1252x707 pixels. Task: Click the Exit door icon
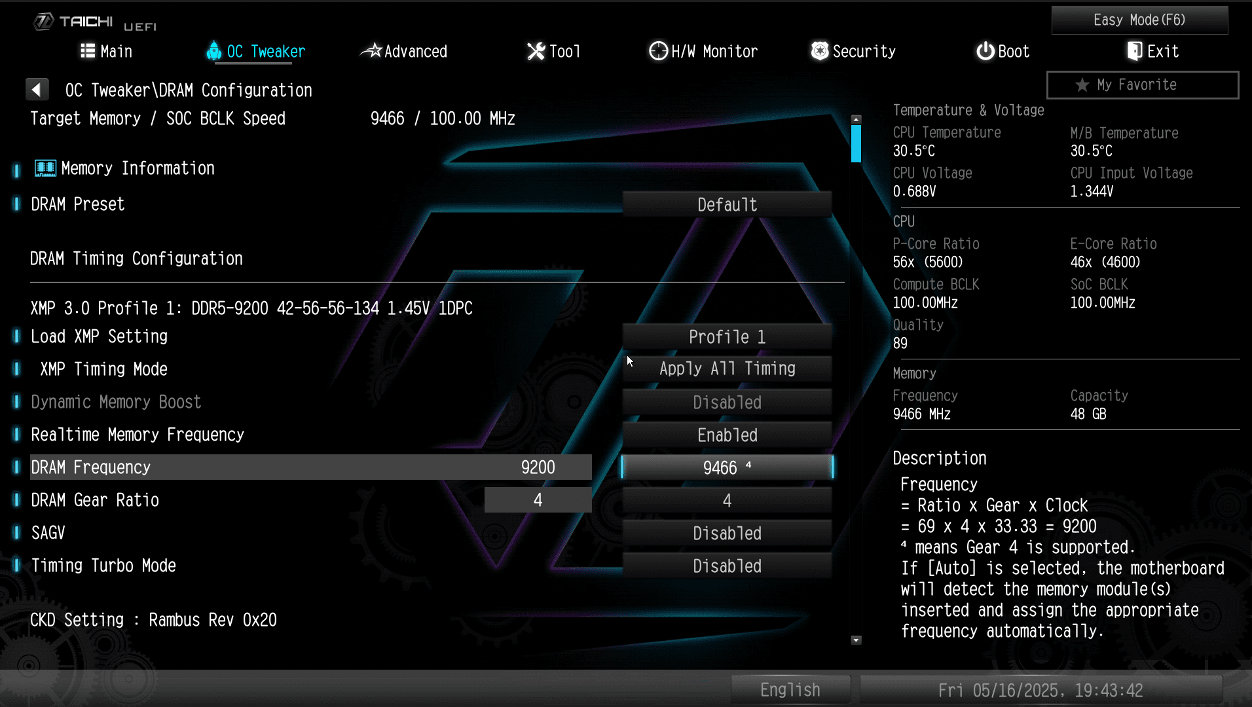click(x=1135, y=51)
